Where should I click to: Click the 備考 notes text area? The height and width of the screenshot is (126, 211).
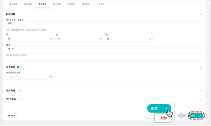[104, 50]
